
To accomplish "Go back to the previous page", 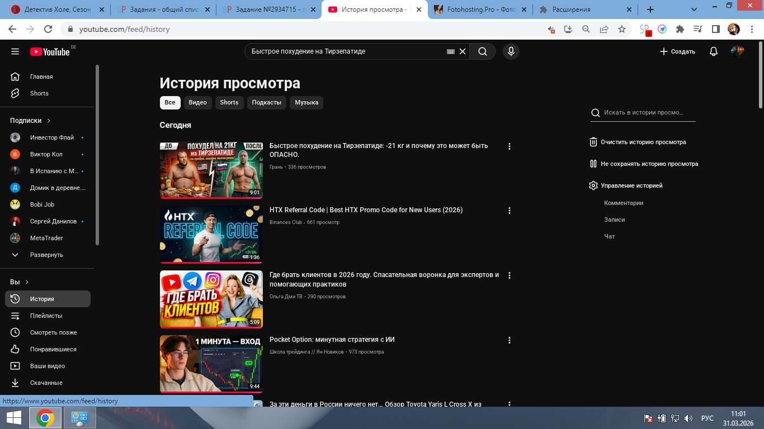I will coord(13,29).
